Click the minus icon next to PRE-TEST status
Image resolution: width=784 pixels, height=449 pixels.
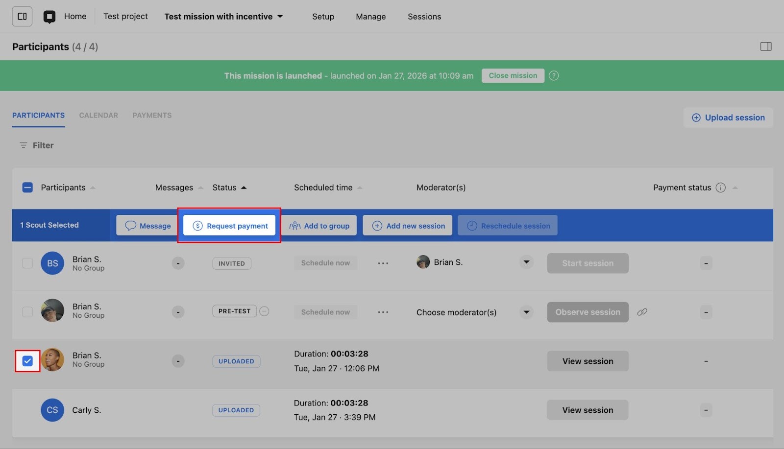click(264, 311)
